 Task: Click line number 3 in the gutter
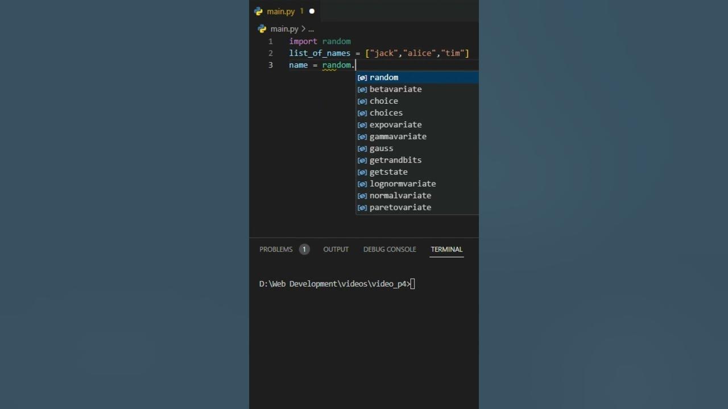(x=271, y=65)
